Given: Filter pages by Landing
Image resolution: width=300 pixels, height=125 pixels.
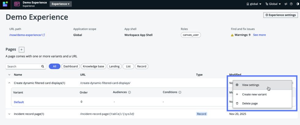Looking at the screenshot, I should [x=114, y=66].
